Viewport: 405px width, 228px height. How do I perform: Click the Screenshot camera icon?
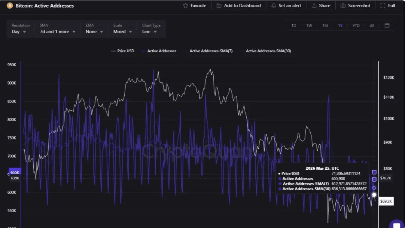coord(343,6)
